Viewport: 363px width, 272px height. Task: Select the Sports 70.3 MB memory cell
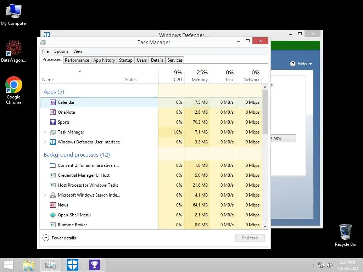[x=197, y=122]
